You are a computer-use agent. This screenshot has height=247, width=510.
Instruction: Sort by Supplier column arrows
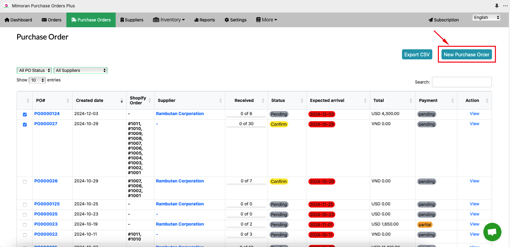click(x=221, y=100)
